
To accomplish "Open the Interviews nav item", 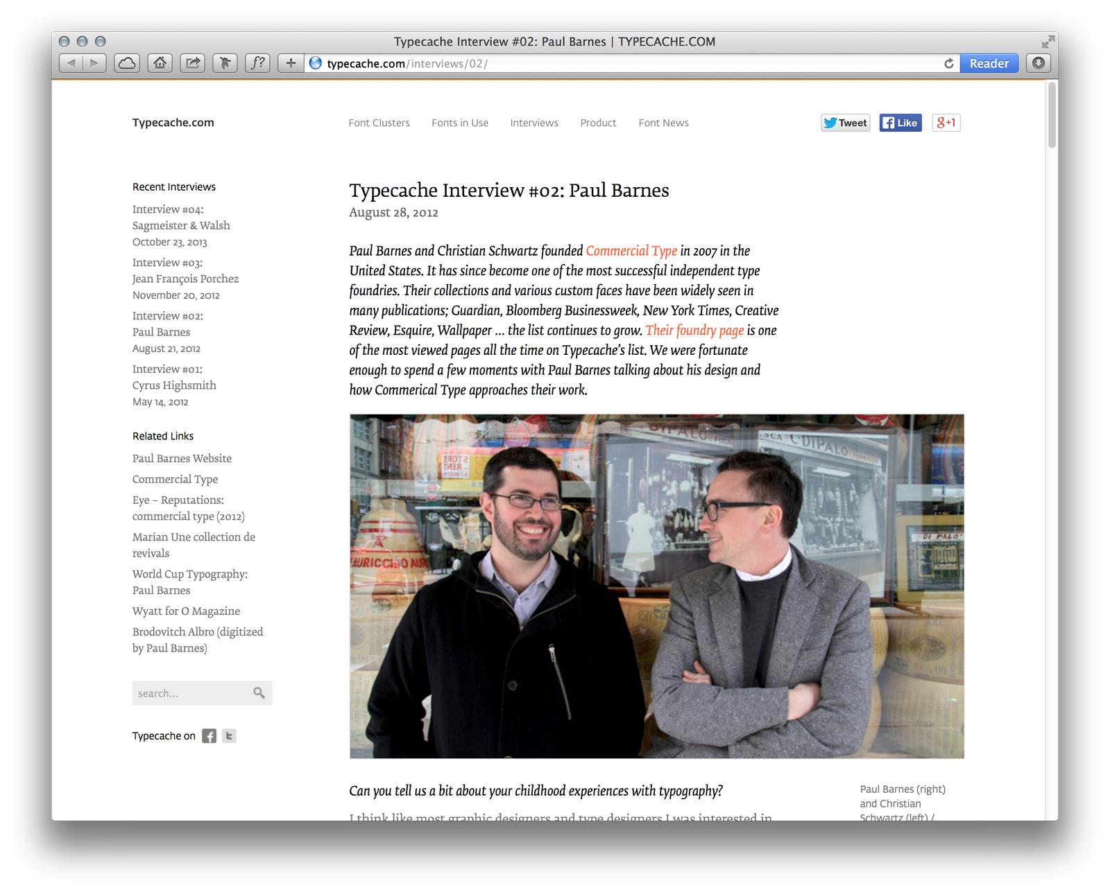I will [534, 123].
